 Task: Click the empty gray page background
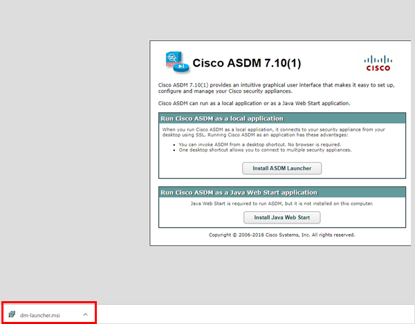pos(69,138)
